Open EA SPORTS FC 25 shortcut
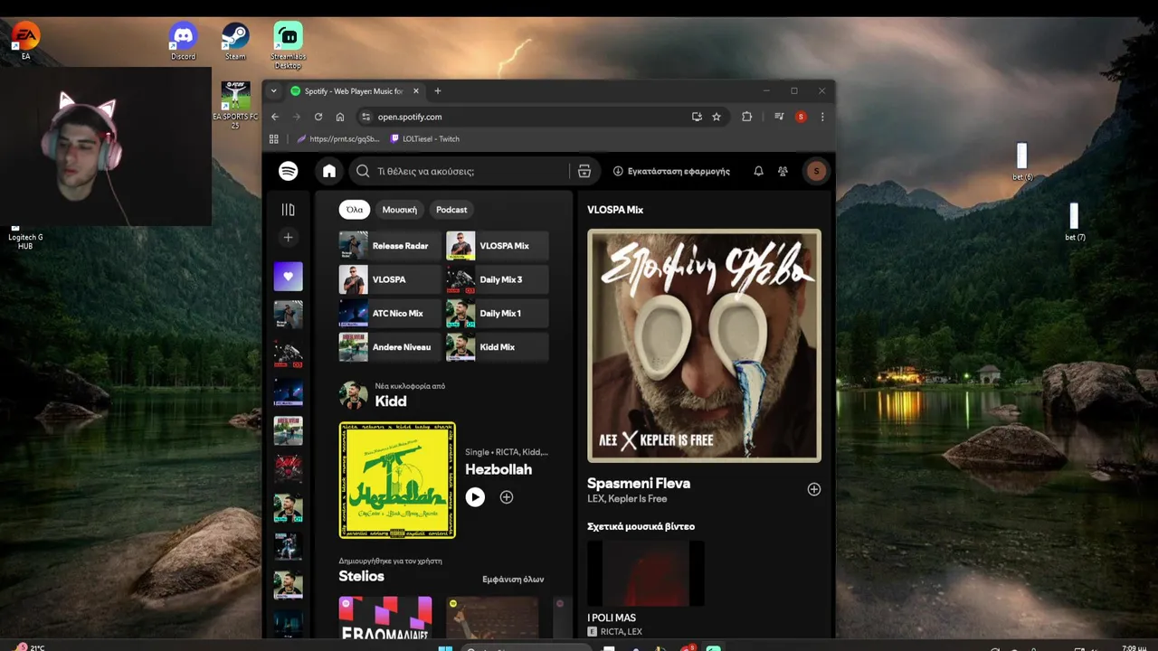1158x651 pixels. tap(235, 106)
